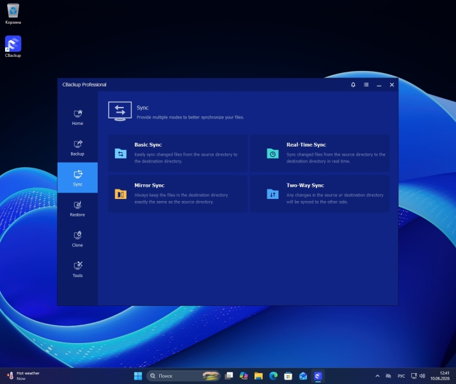The height and width of the screenshot is (384, 456).
Task: Choose the Mirror Sync title
Action: click(149, 186)
